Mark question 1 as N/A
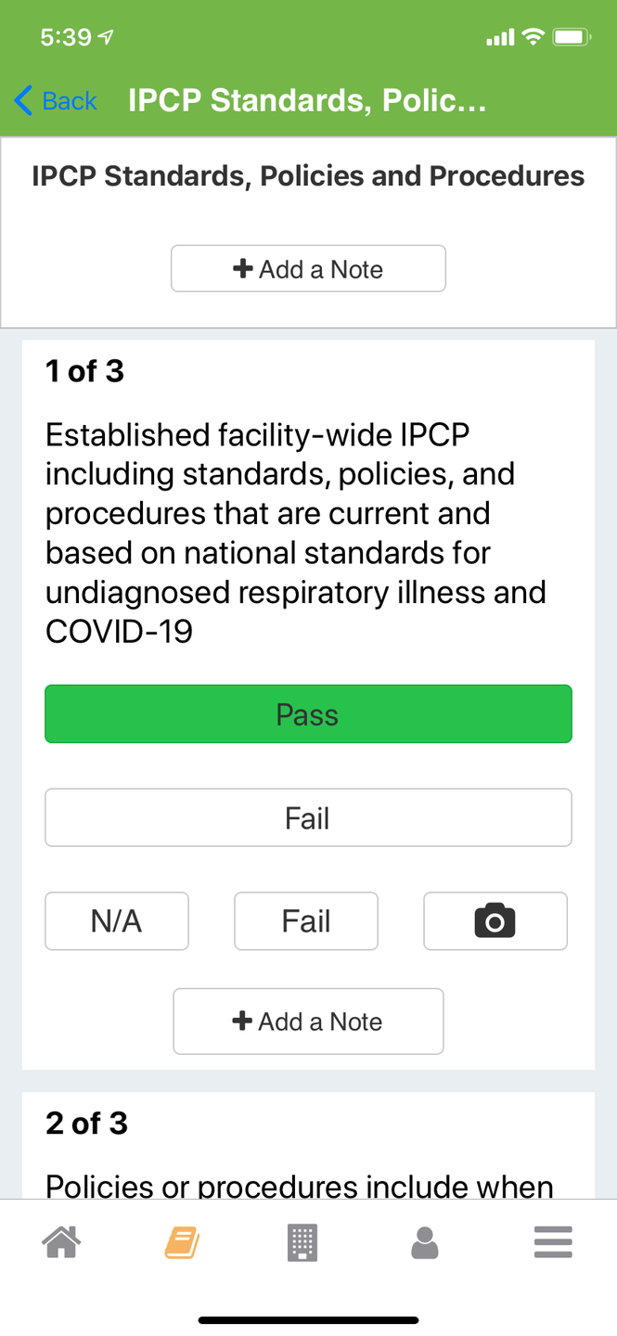617x1336 pixels. point(117,921)
